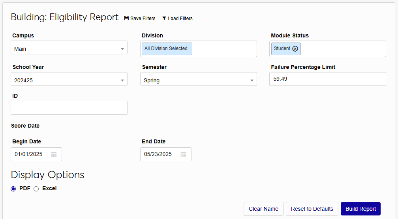Click the Module Status multi-select box
Viewport: 398px width, 219px height.
pos(343,49)
